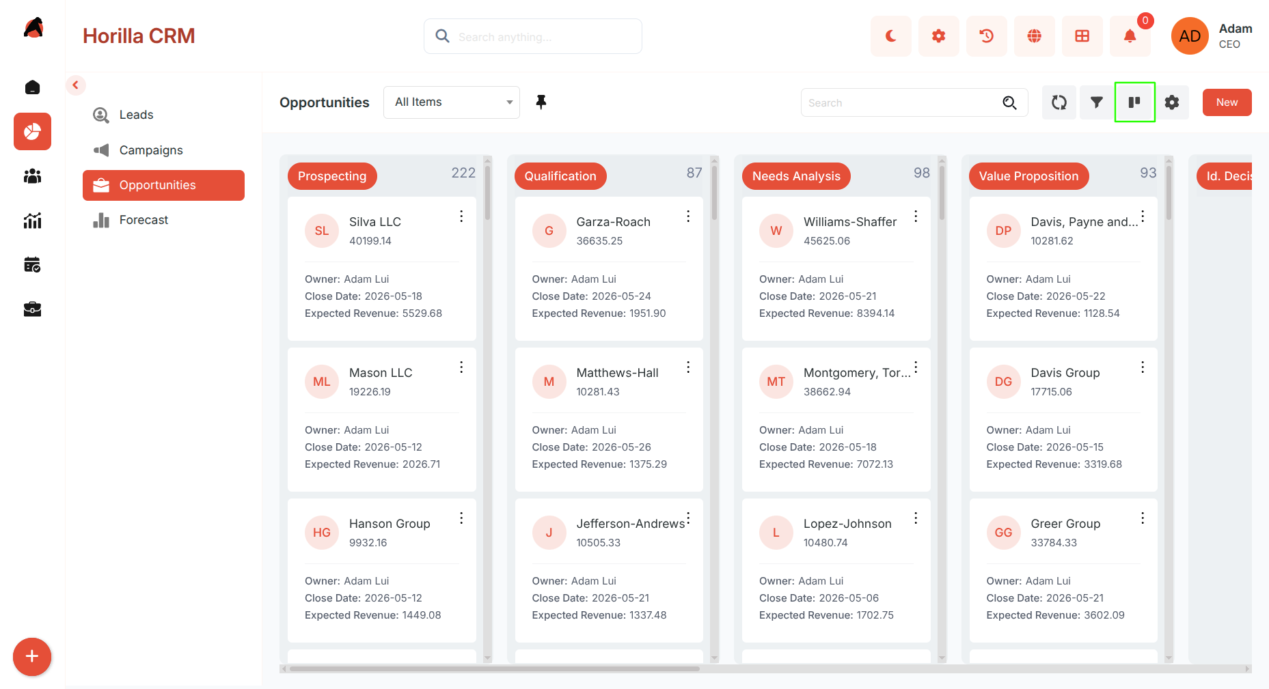Open the calendar check icon in left rail
This screenshot has width=1269, height=689.
32,265
